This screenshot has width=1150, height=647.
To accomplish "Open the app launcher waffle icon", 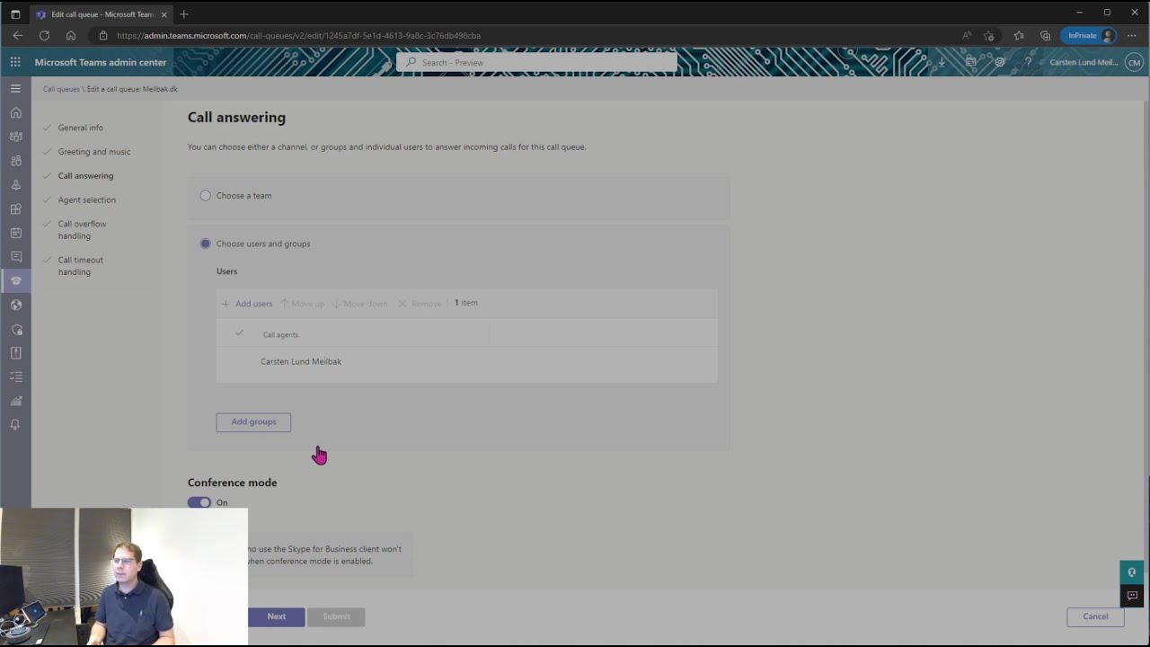I will pyautogui.click(x=15, y=62).
